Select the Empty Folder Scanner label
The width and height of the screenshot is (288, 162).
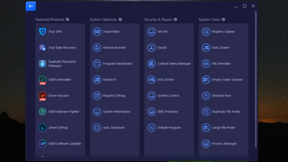click(227, 79)
